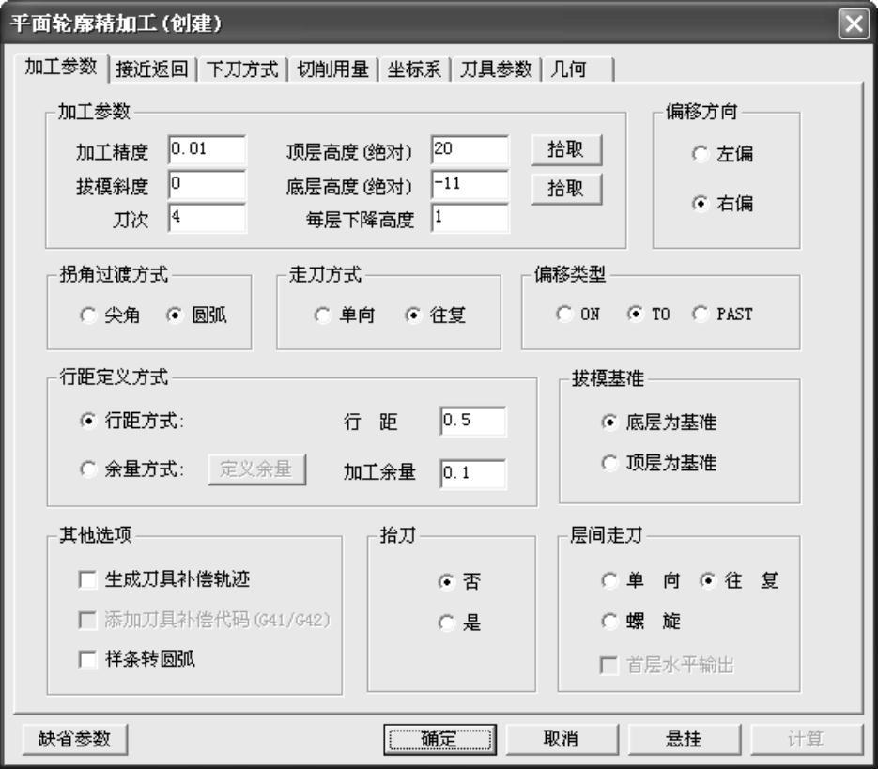Choose 余量方式 radio option
Screen dimensions: 878x769
(88, 469)
